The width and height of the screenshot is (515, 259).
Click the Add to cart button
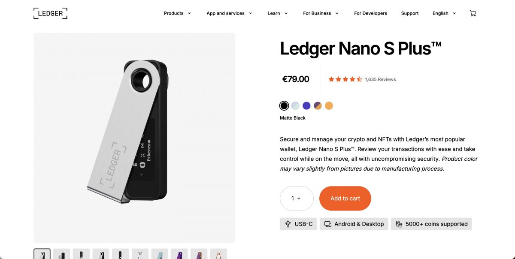[345, 198]
